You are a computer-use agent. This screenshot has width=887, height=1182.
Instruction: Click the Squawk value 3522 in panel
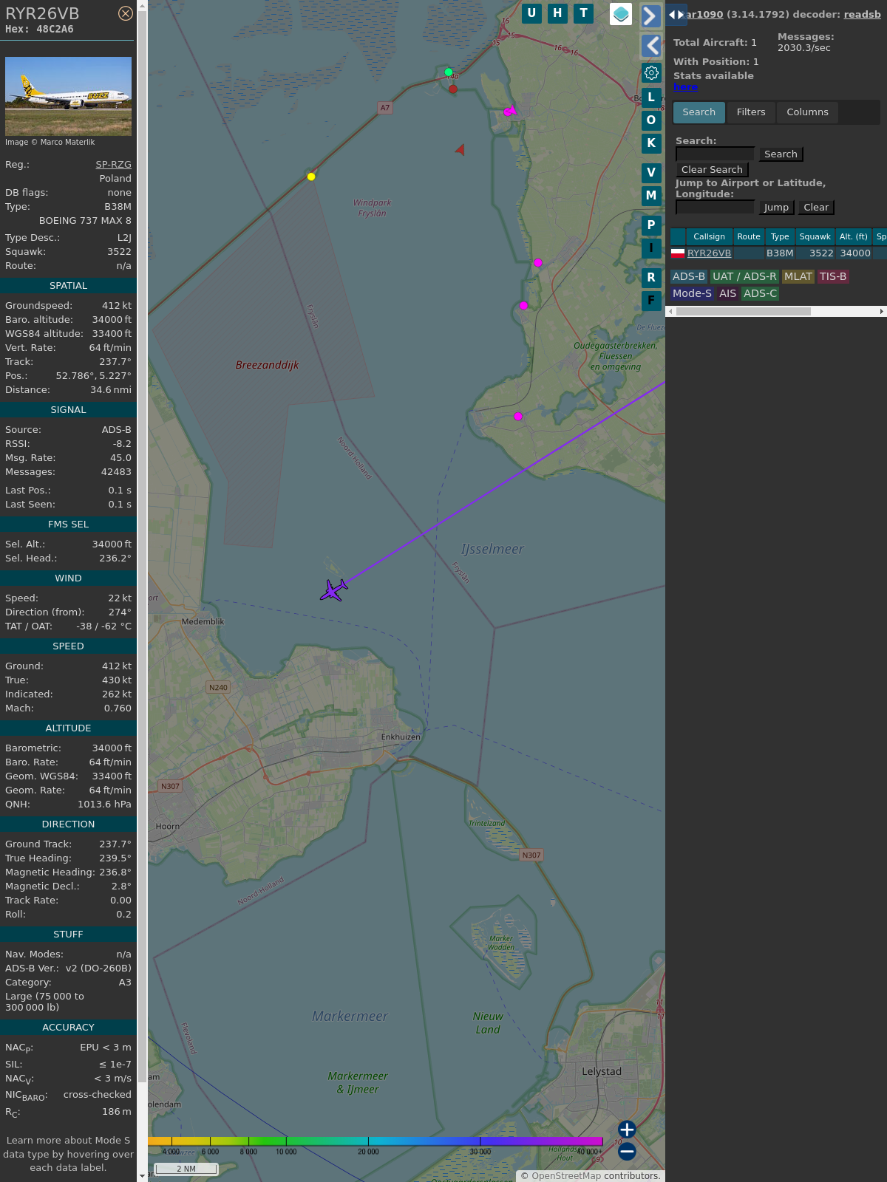(119, 252)
